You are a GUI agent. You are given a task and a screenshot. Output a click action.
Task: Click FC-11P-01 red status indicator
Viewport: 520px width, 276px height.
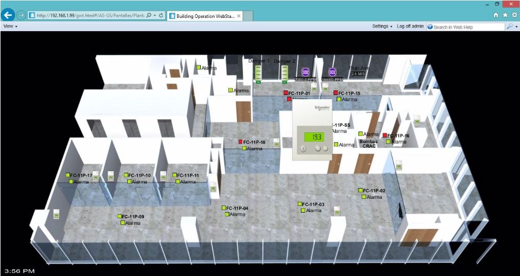286,93
